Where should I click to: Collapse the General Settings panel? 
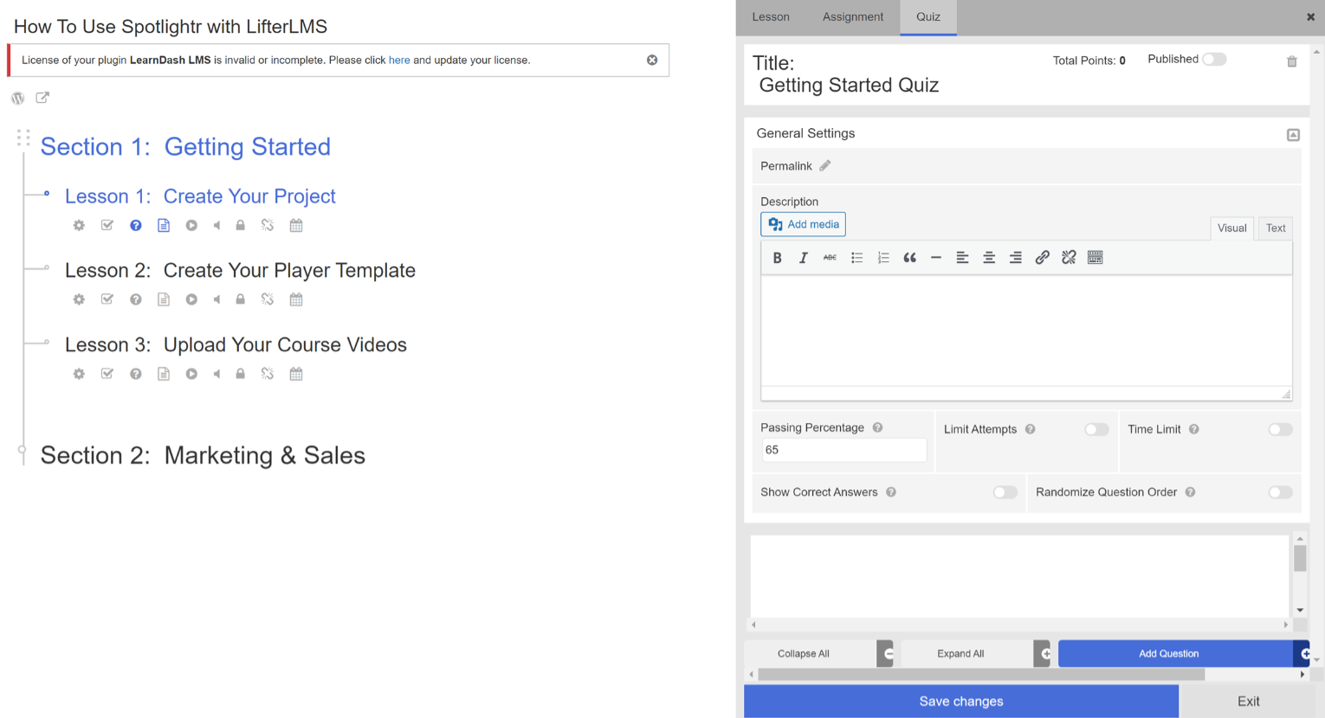click(1293, 135)
